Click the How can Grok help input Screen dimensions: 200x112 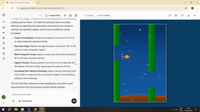(44, 94)
